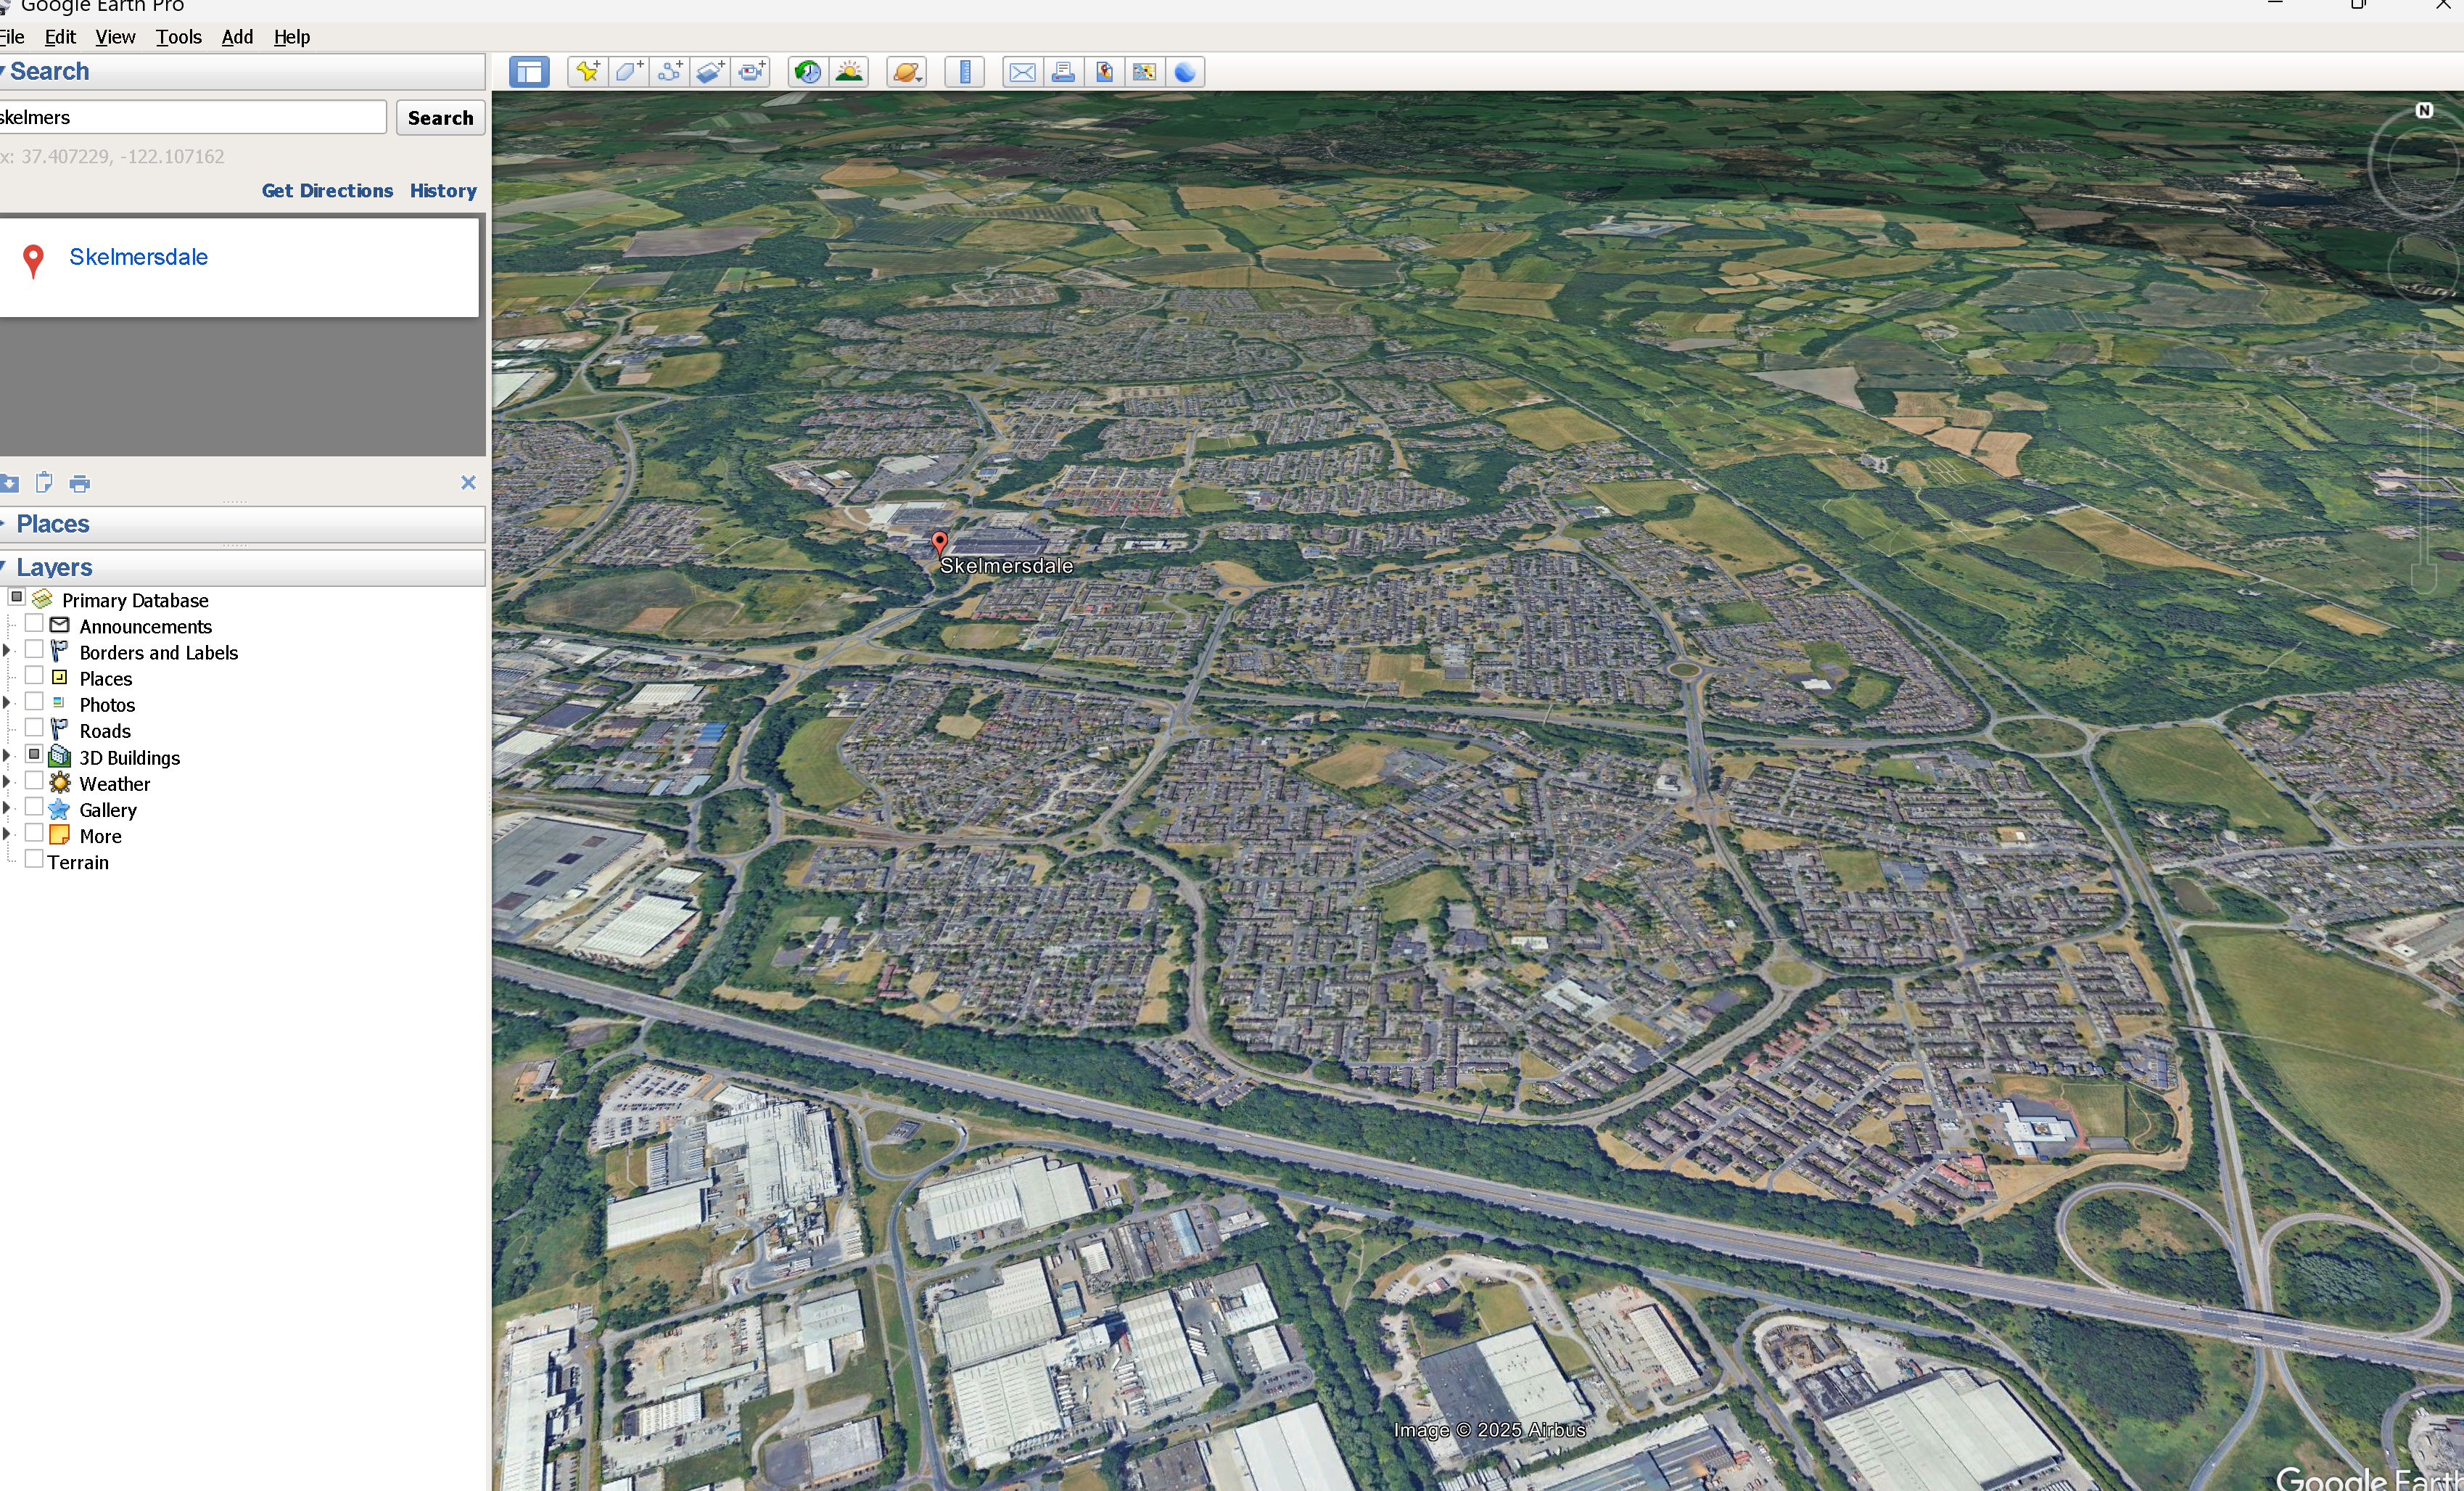Enable the Roads layer checkbox

[x=34, y=729]
